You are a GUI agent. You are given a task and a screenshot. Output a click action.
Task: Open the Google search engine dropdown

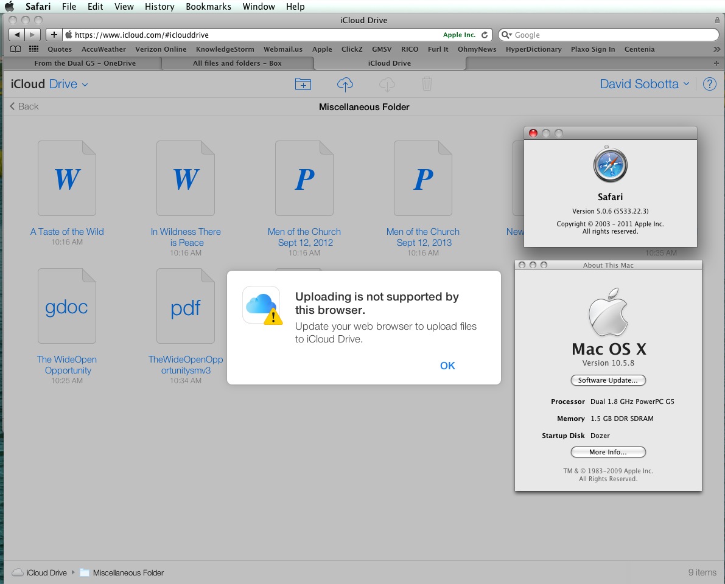pos(506,35)
